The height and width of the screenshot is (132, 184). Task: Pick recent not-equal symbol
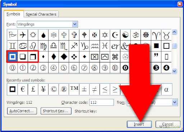[x=95, y=89]
